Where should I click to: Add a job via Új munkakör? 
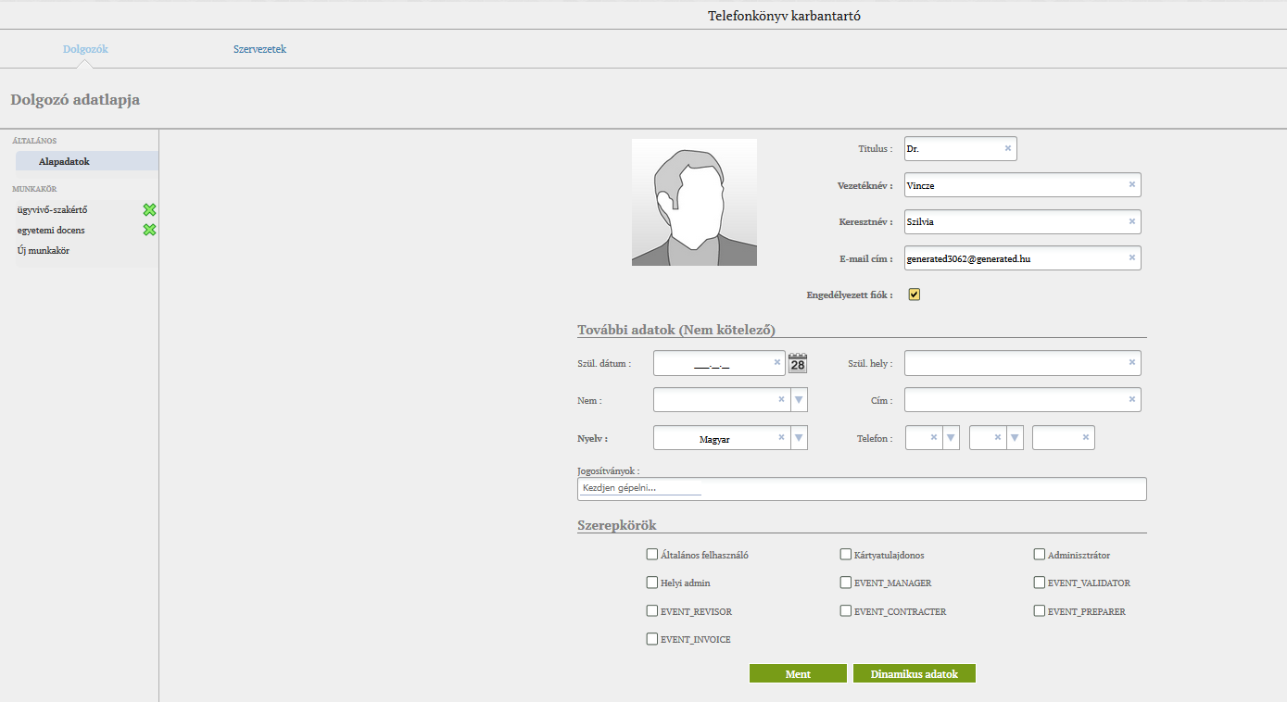click(x=44, y=251)
